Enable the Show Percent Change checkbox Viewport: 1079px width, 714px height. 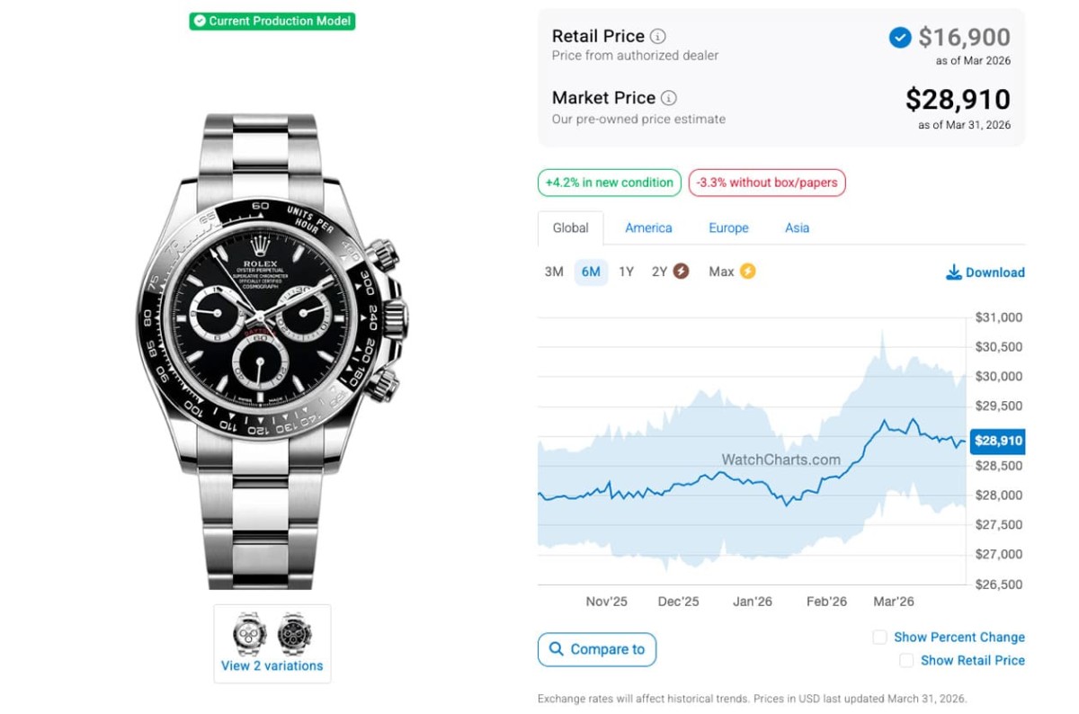click(x=879, y=638)
